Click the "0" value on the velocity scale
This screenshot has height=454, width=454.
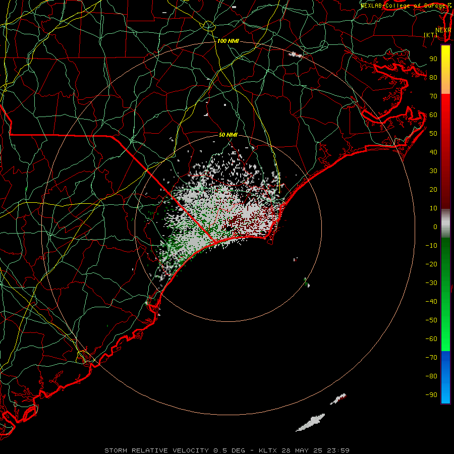point(435,226)
